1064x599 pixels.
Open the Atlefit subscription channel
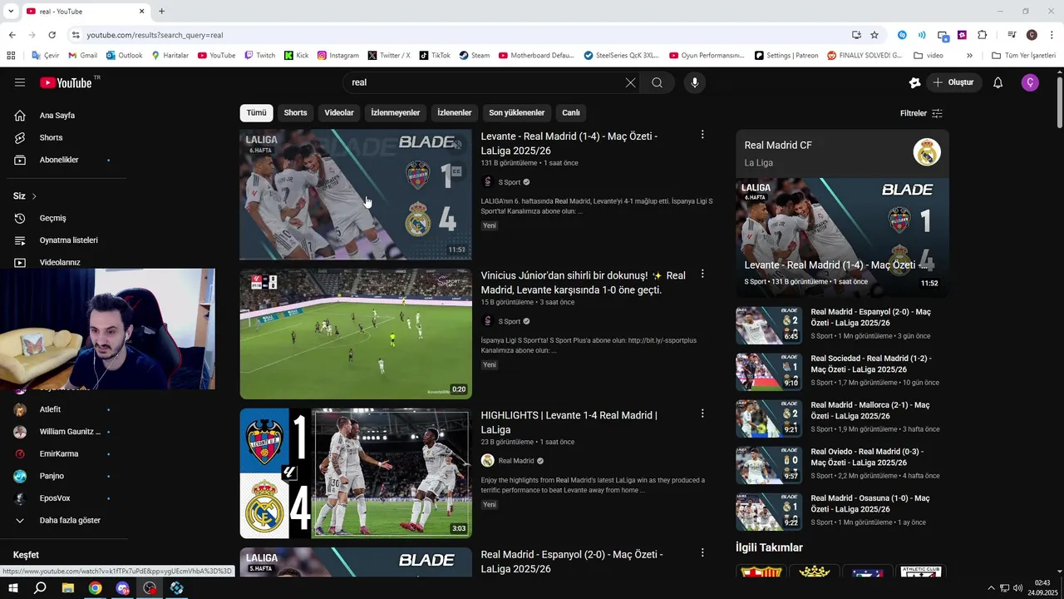[x=50, y=409]
